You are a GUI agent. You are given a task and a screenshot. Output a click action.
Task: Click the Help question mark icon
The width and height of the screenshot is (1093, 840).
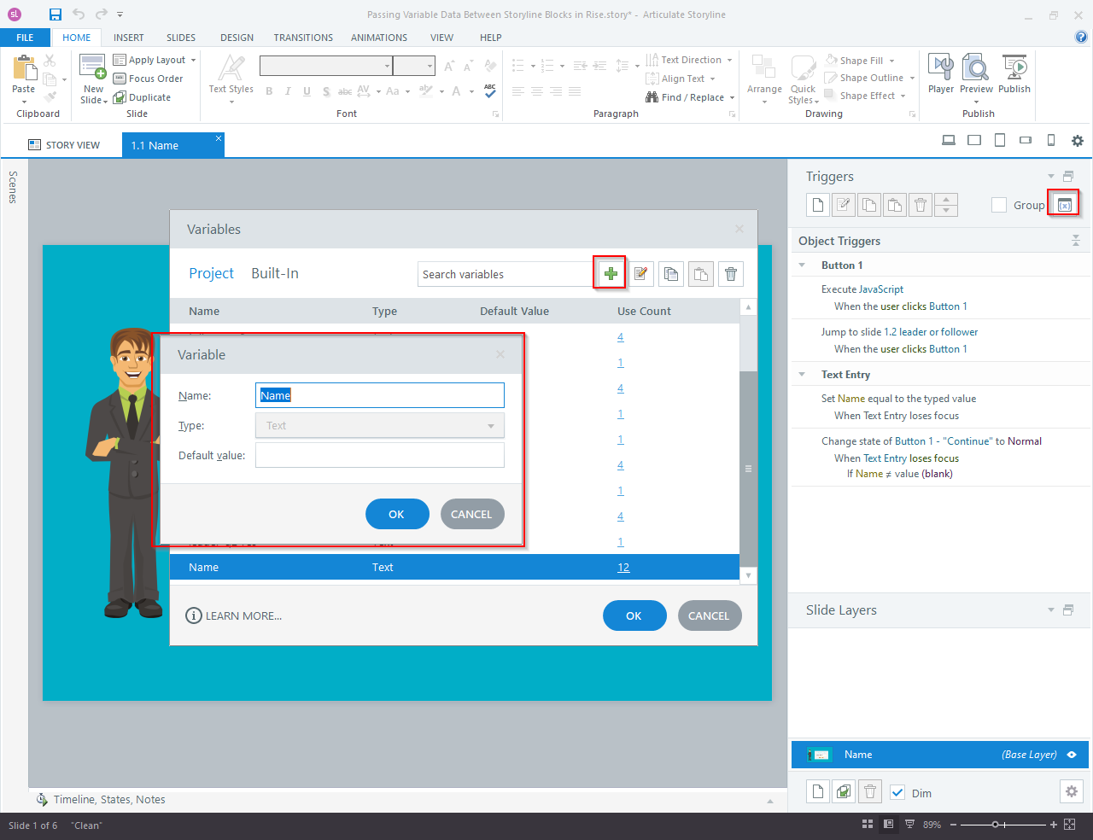tap(1081, 37)
